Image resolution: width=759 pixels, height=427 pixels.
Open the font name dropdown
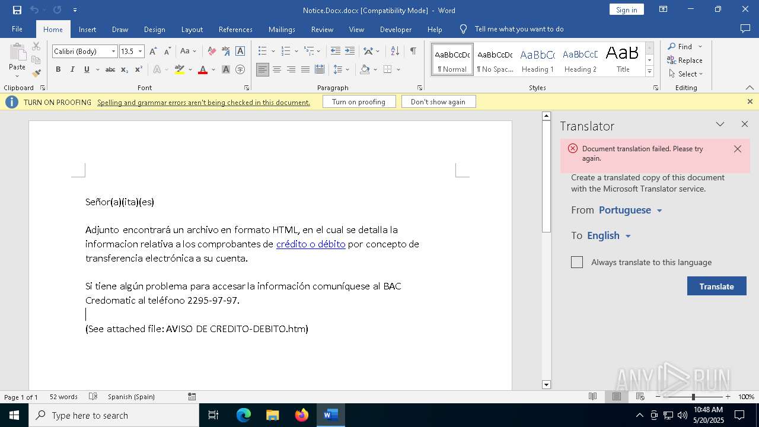(113, 52)
